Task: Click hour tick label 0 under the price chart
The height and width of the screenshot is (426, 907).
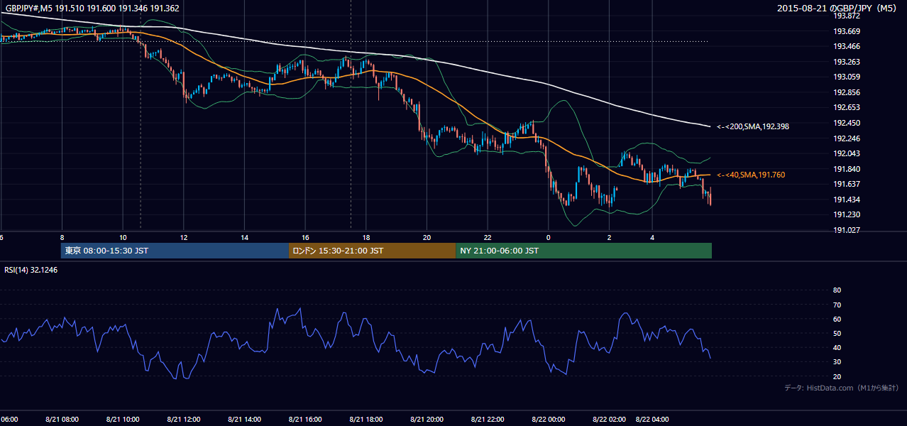Action: pos(549,237)
